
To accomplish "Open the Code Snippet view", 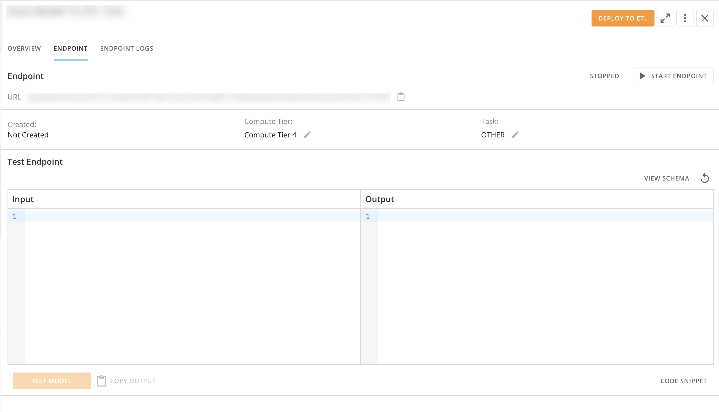I will tap(684, 381).
